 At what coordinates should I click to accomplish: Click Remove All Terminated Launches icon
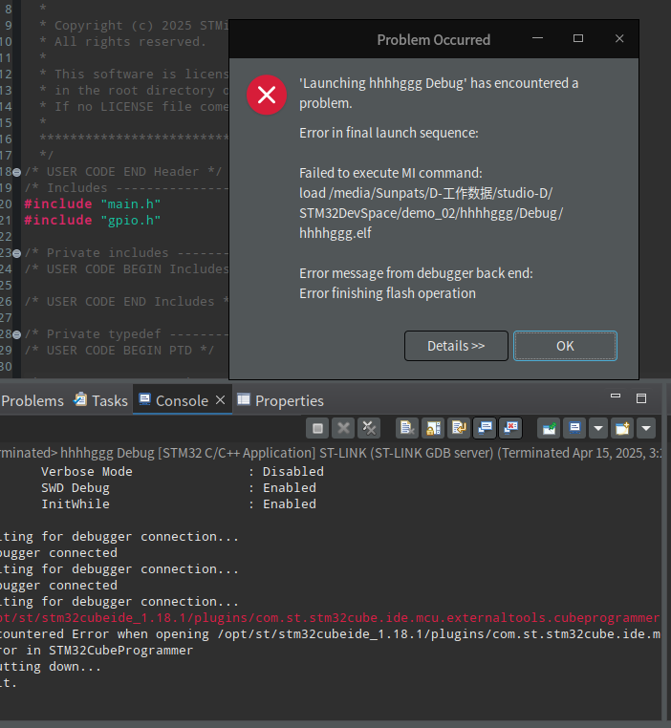pyautogui.click(x=369, y=428)
